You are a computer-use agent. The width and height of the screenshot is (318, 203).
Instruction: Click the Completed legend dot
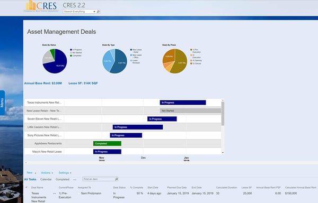(x=71, y=56)
